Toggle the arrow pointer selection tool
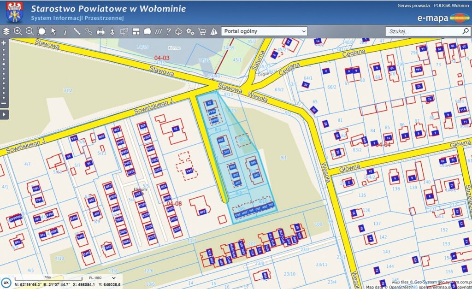The width and height of the screenshot is (472, 289). (53, 31)
